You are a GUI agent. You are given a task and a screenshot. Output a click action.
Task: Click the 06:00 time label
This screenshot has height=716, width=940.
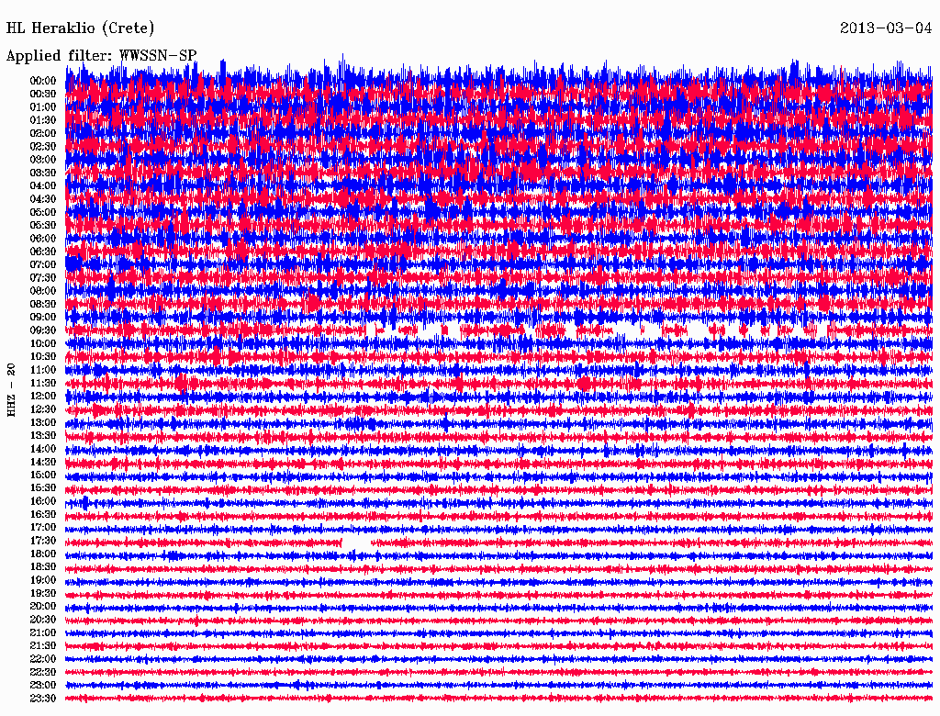(43, 238)
